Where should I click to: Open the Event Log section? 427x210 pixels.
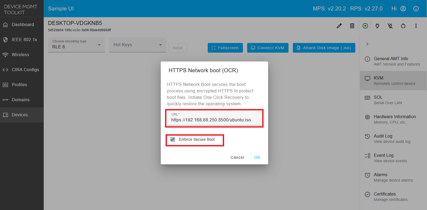pos(393,158)
